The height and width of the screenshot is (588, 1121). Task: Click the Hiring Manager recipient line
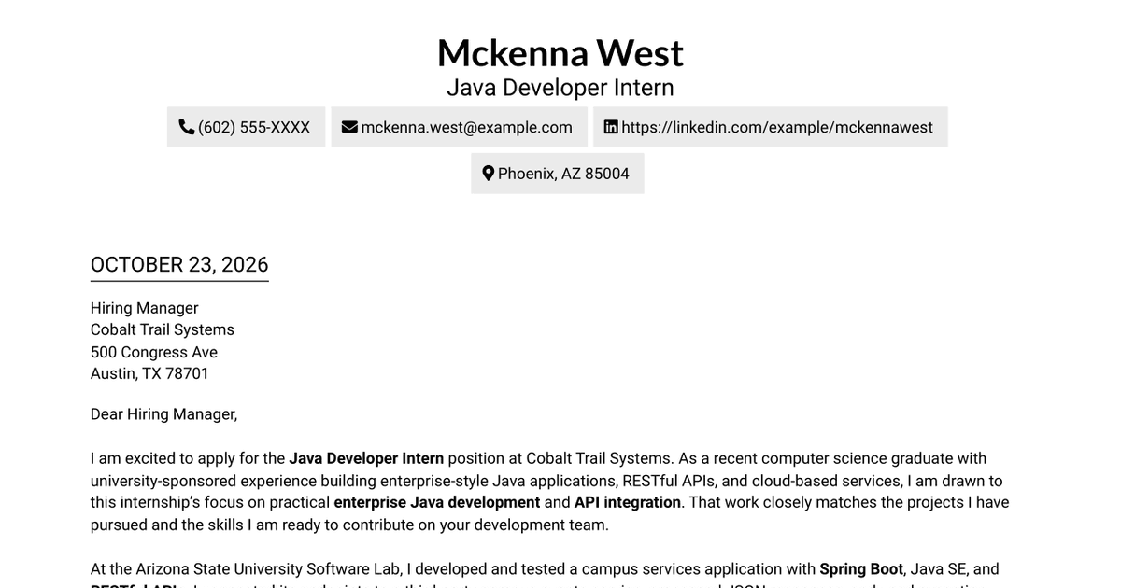tap(145, 308)
